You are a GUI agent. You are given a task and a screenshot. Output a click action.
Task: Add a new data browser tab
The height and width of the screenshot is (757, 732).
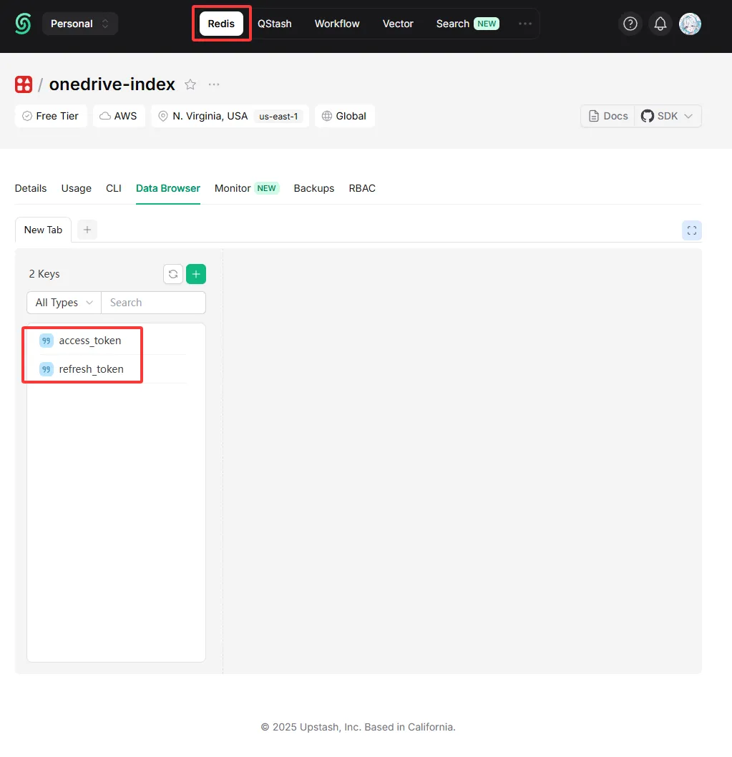pos(87,230)
